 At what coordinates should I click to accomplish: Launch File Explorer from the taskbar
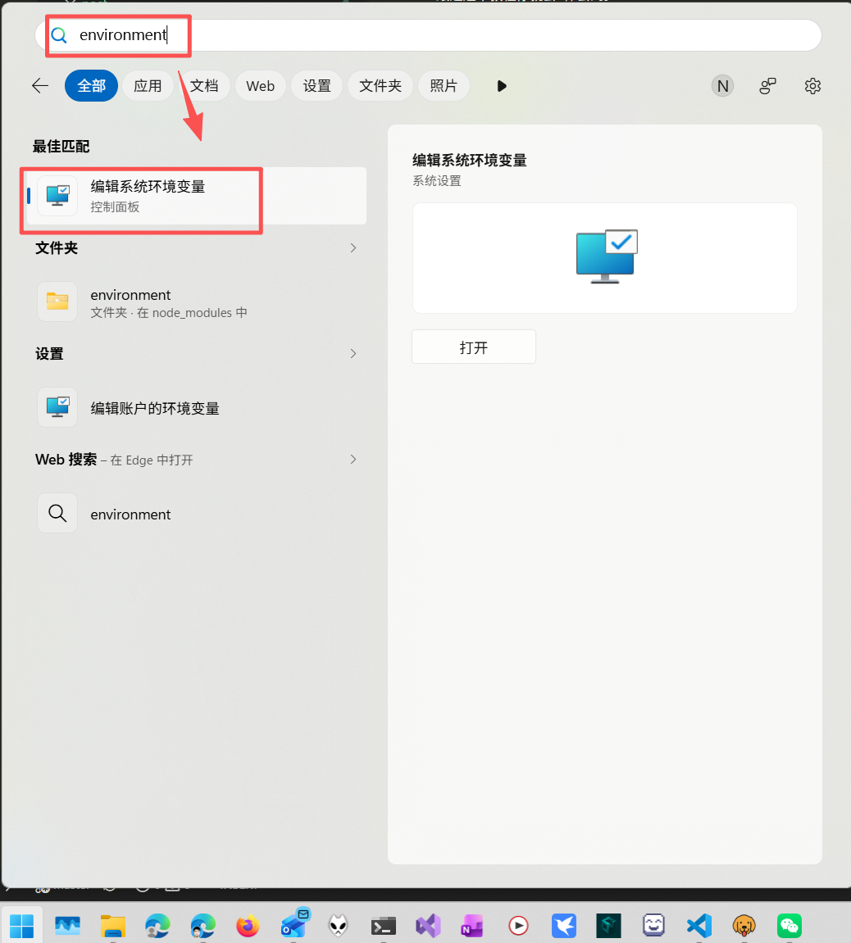(x=112, y=926)
